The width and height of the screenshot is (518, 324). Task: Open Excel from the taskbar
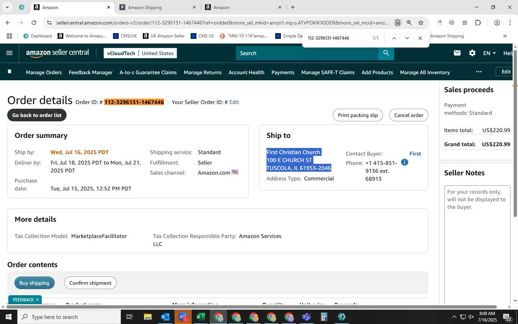[x=200, y=317]
